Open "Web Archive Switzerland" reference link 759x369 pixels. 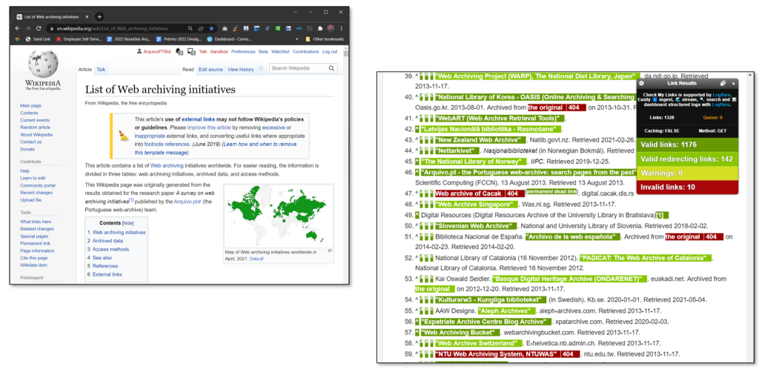[479, 343]
